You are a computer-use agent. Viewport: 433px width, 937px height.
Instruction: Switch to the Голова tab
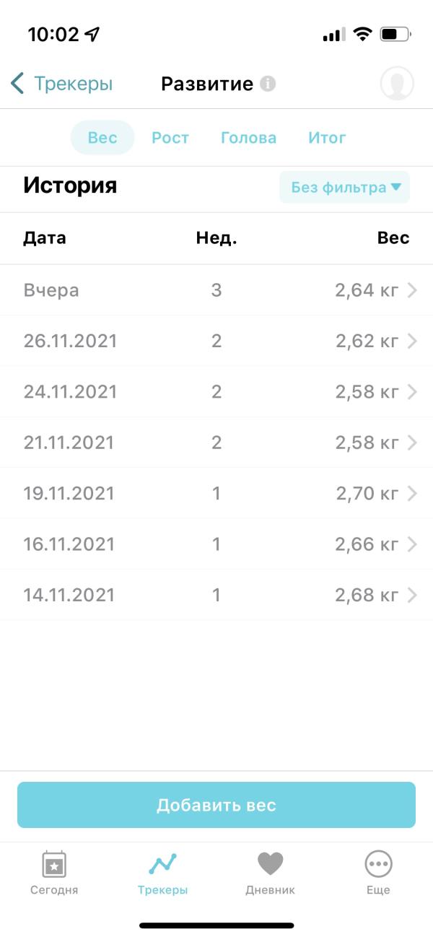248,138
